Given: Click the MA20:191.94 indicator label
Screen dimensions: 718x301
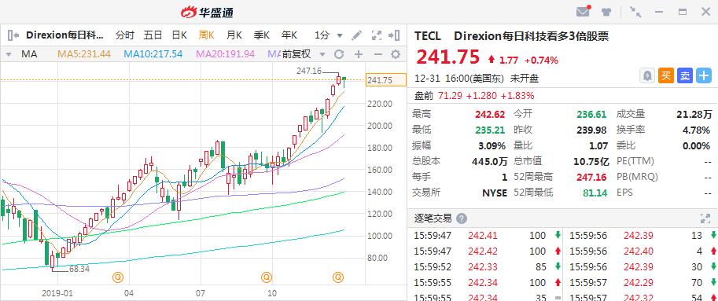Looking at the screenshot, I should (225, 54).
